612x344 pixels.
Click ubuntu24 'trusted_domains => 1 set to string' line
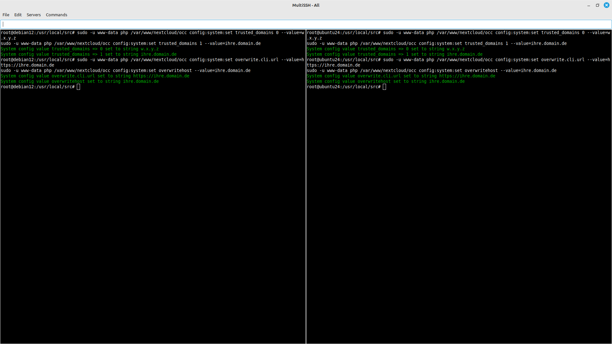point(395,54)
